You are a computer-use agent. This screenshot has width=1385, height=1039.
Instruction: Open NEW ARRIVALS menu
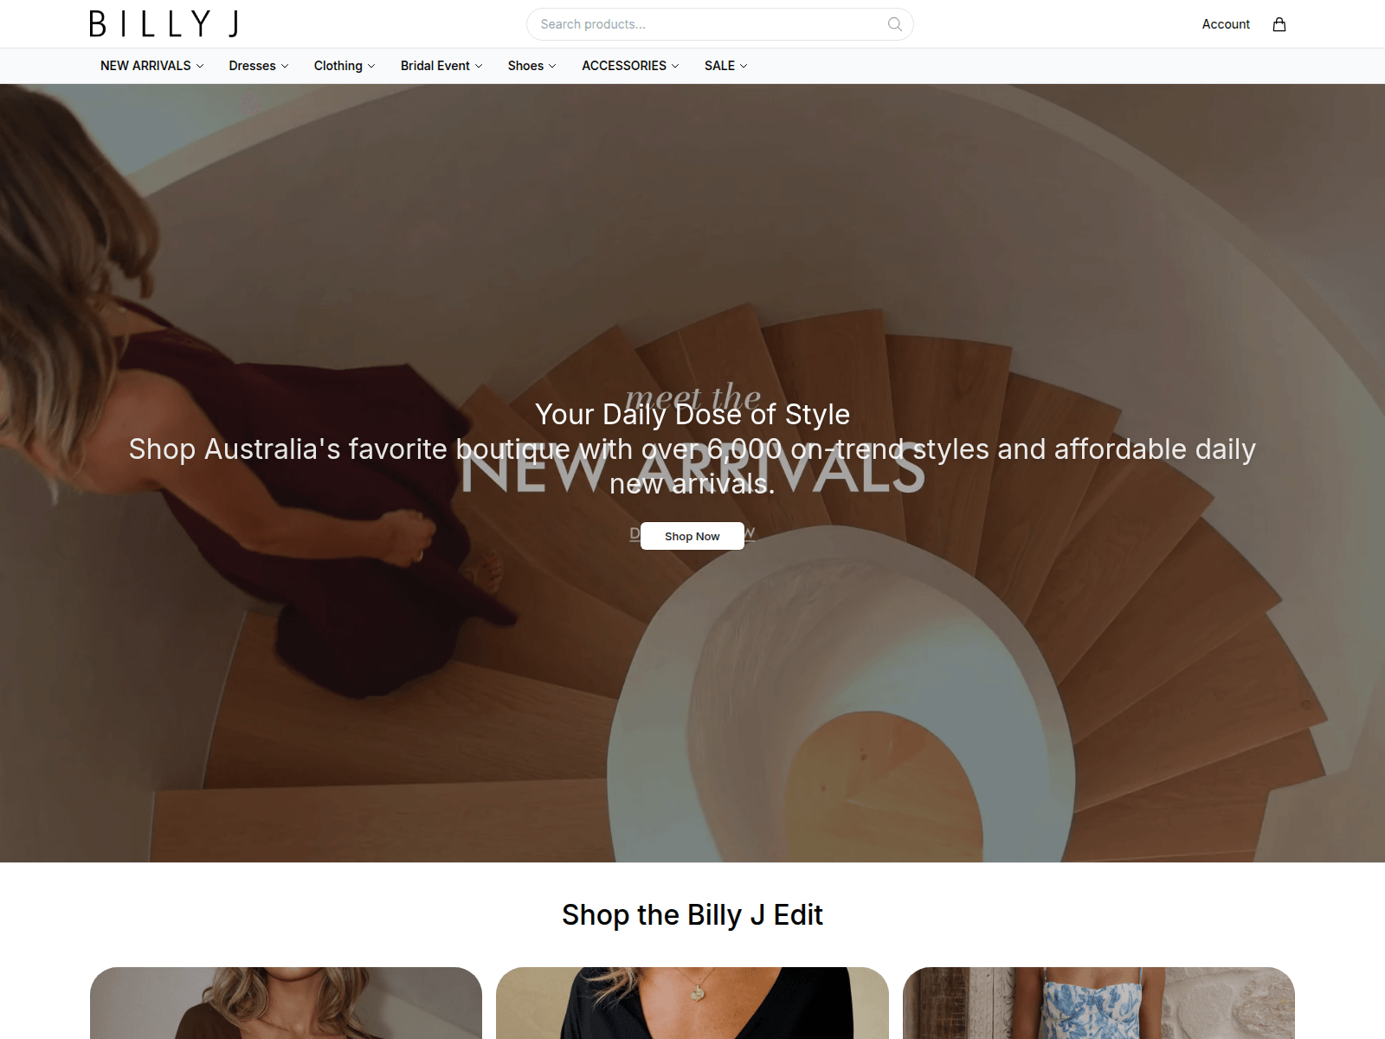[152, 66]
